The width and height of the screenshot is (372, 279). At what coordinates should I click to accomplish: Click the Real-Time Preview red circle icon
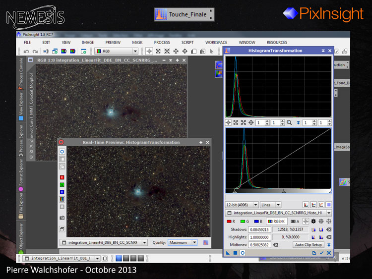(x=61, y=142)
